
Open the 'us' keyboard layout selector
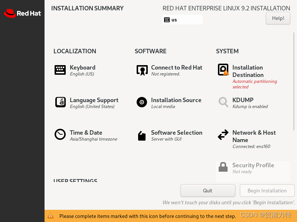click(182, 19)
